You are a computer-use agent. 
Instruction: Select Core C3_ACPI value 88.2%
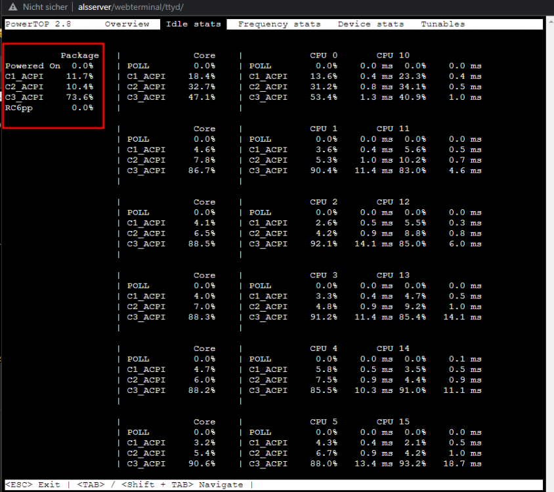(x=202, y=390)
